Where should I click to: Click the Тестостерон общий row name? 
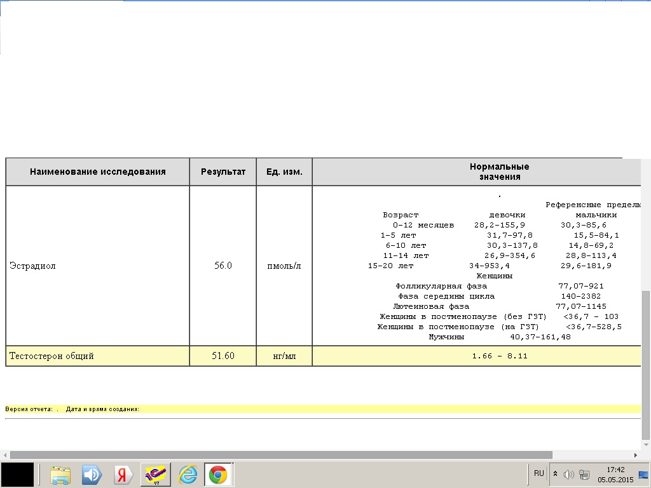click(51, 356)
